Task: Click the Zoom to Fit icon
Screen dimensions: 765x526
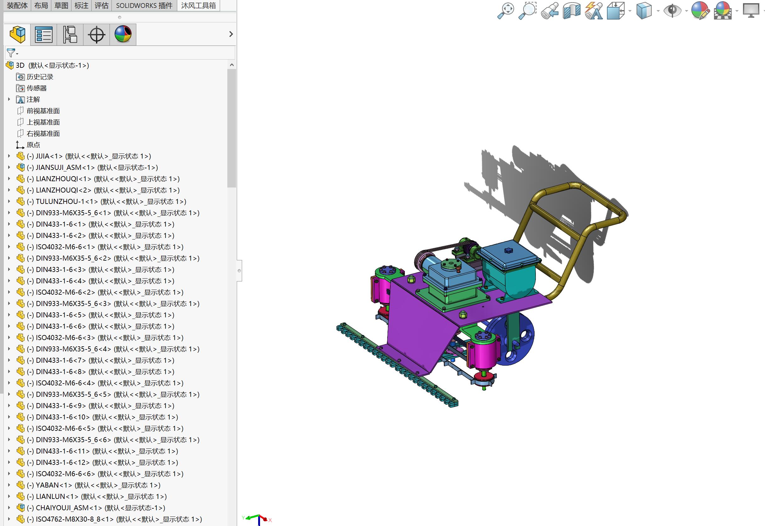Action: (x=505, y=11)
